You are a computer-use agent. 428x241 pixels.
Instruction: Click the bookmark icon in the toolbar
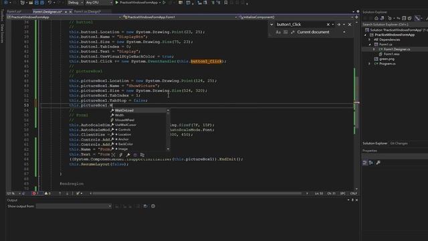(x=226, y=3)
